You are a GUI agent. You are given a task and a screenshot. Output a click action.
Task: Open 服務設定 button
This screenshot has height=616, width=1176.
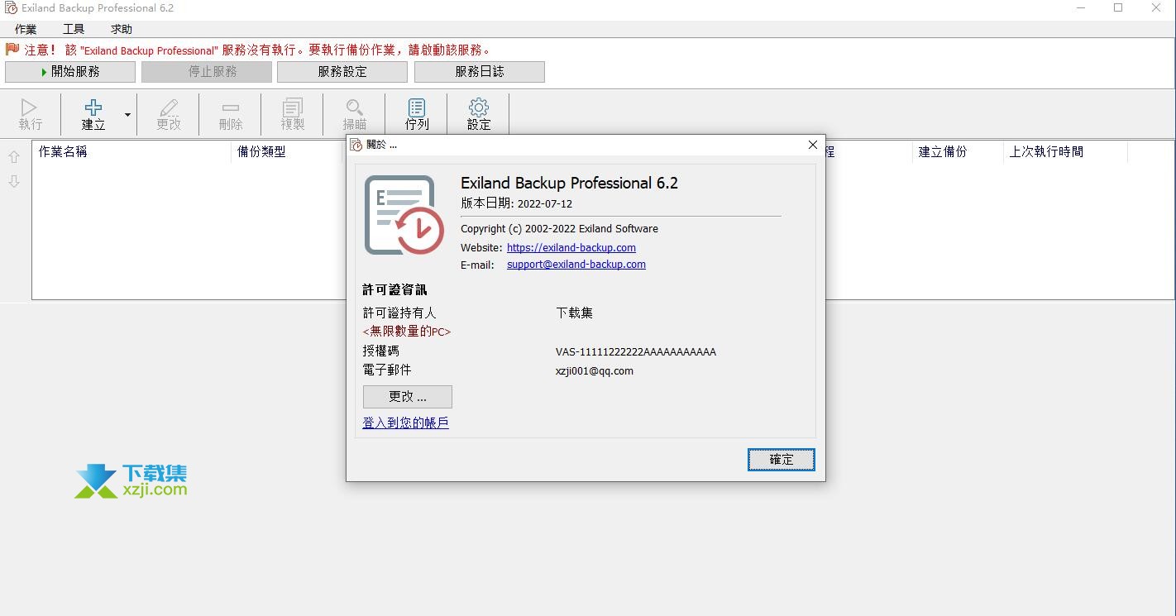342,72
